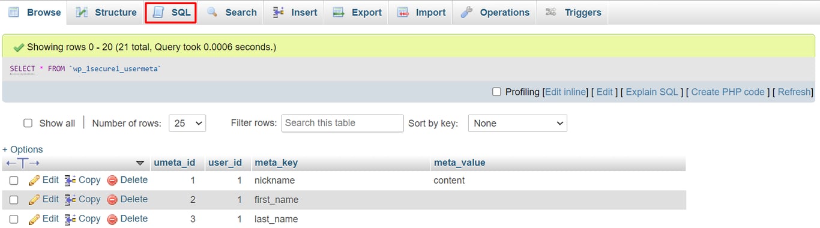Image resolution: width=820 pixels, height=228 pixels.
Task: Click the Triggers tab icon
Action: [550, 12]
